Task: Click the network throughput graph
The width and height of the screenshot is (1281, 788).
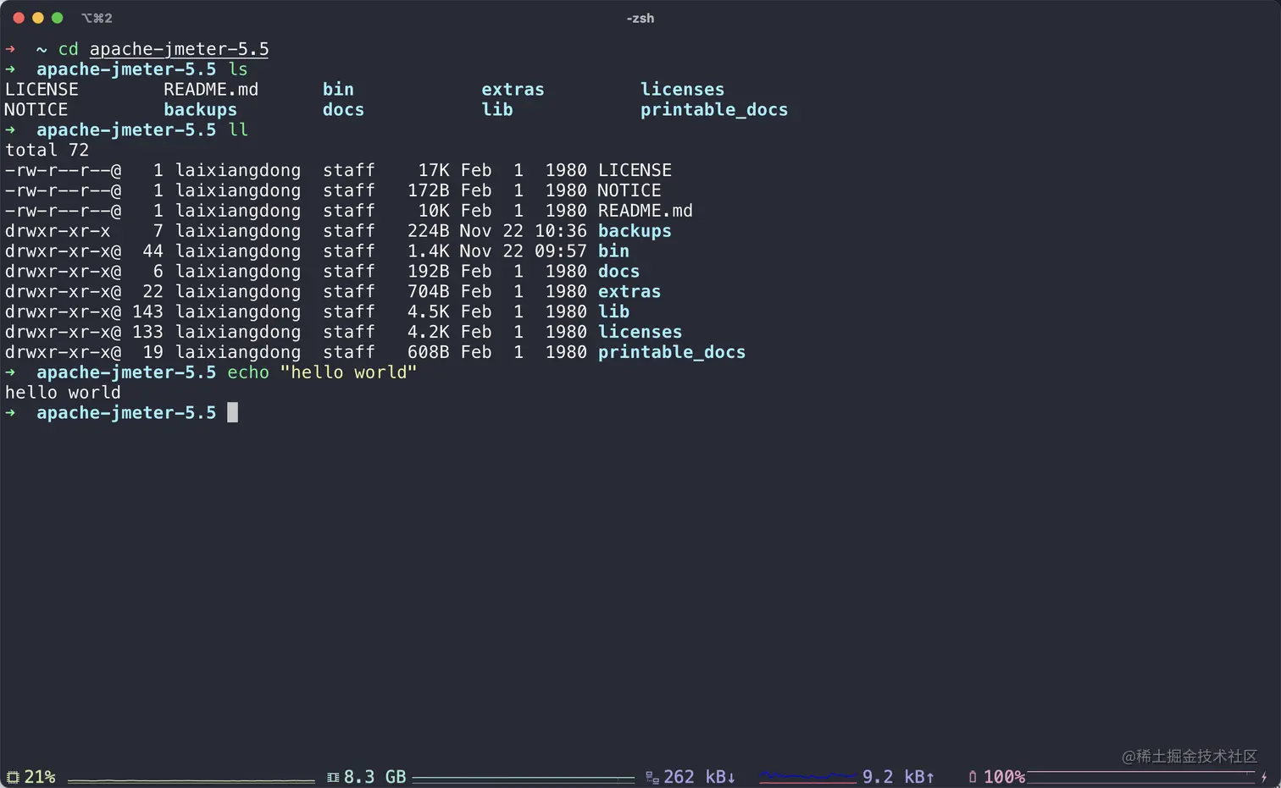Action: 807,776
